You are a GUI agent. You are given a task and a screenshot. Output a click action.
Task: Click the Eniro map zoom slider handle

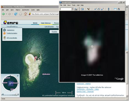click(x=17, y=94)
